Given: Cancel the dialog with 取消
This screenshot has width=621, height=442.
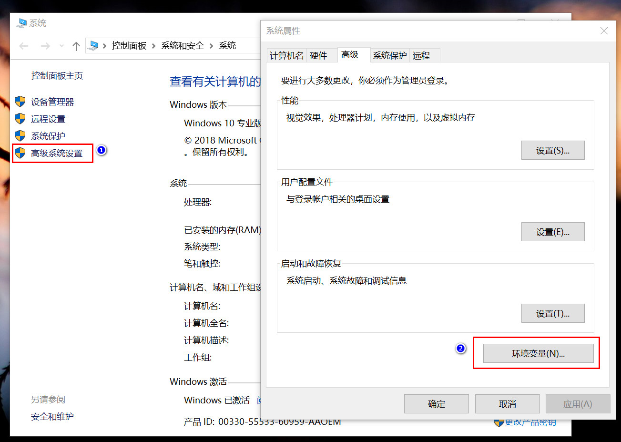Looking at the screenshot, I should 508,404.
